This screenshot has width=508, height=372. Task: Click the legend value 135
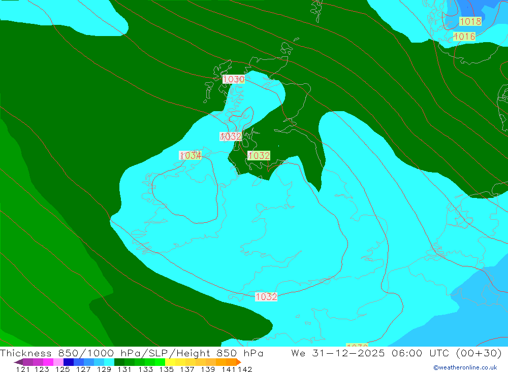(x=166, y=369)
